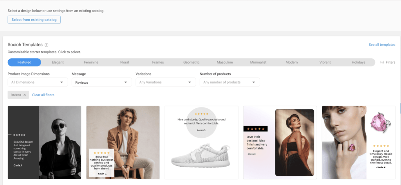Switch to the Elegant category tab
The image size is (401, 185).
[58, 62]
